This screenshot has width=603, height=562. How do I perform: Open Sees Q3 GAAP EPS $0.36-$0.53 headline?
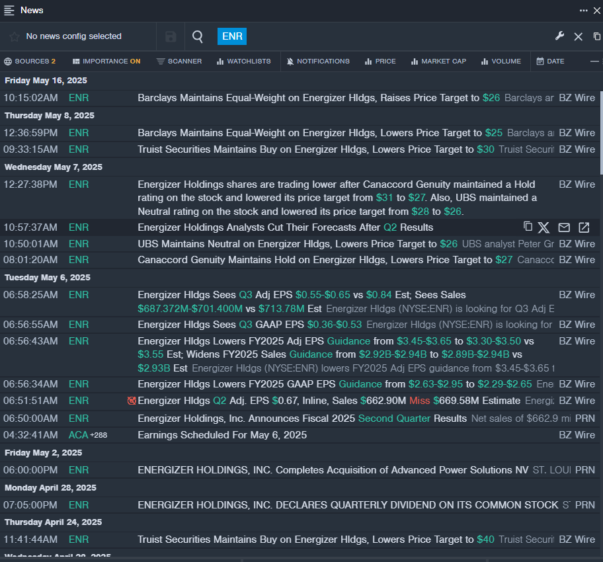point(249,325)
